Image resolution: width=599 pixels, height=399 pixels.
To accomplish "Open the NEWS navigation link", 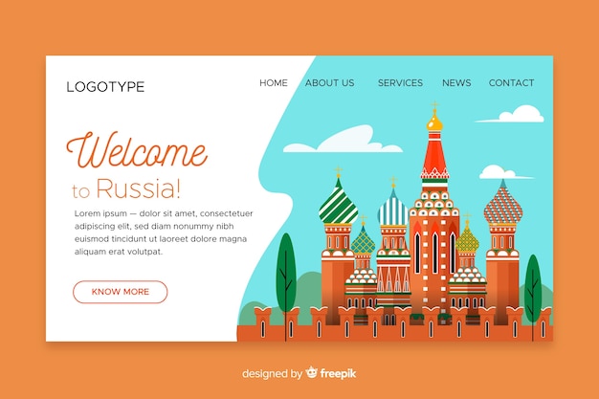I will point(456,83).
